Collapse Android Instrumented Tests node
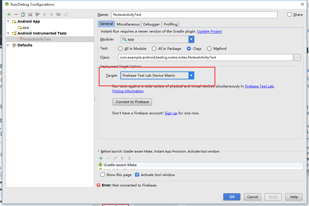This screenshot has height=206, width=309. tap(8, 33)
